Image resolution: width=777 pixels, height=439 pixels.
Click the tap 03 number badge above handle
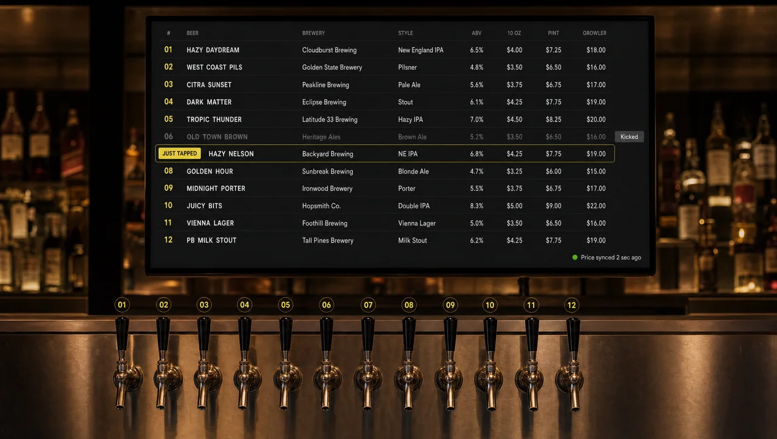coord(204,305)
